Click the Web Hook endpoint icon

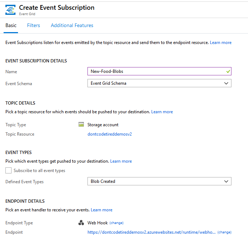[81, 223]
